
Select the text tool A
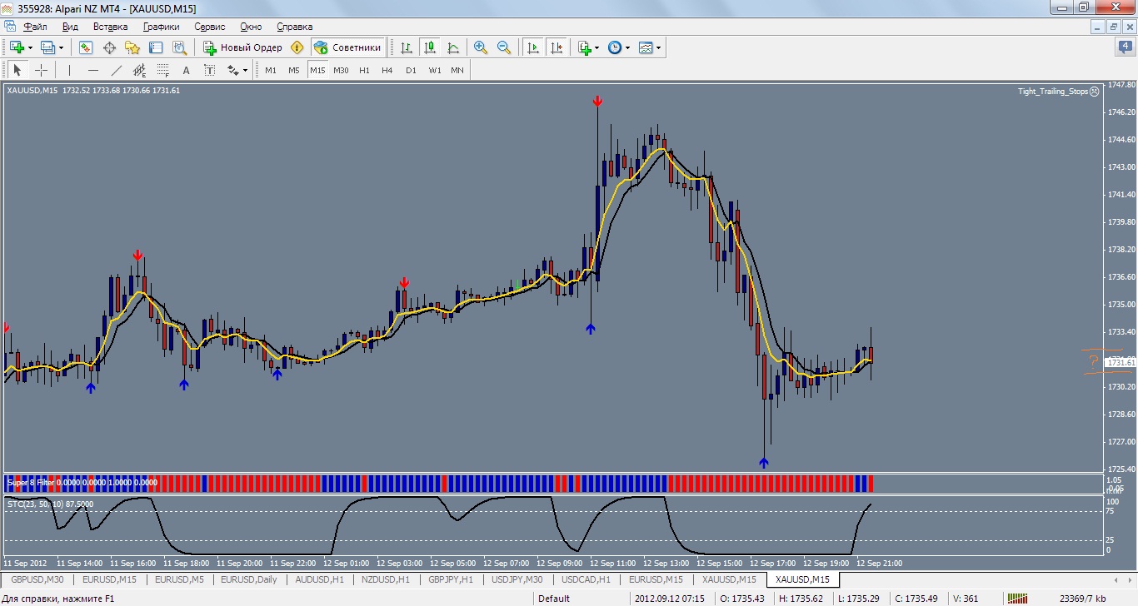pos(186,70)
